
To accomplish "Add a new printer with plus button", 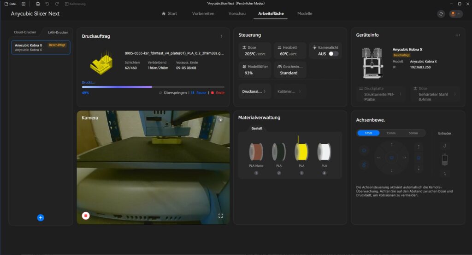I will [x=41, y=218].
